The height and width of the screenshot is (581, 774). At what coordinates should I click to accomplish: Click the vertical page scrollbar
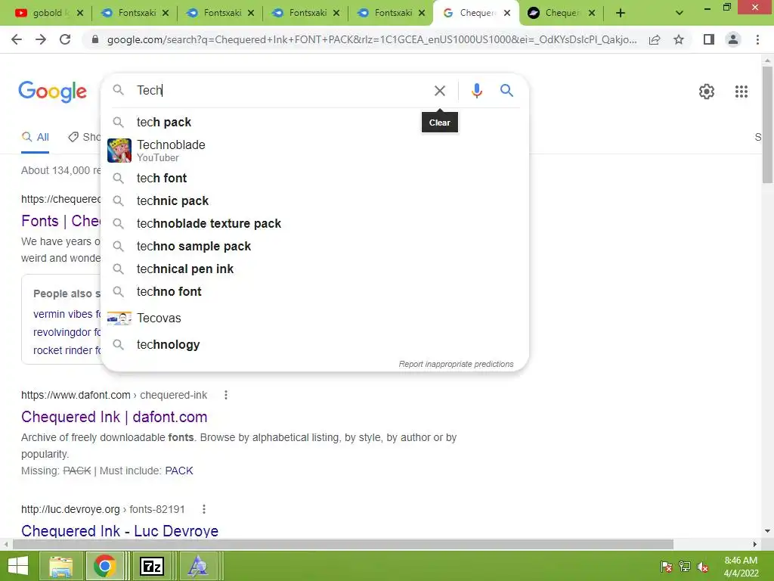click(x=767, y=125)
